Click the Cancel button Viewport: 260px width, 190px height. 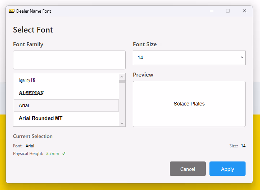pyautogui.click(x=188, y=169)
